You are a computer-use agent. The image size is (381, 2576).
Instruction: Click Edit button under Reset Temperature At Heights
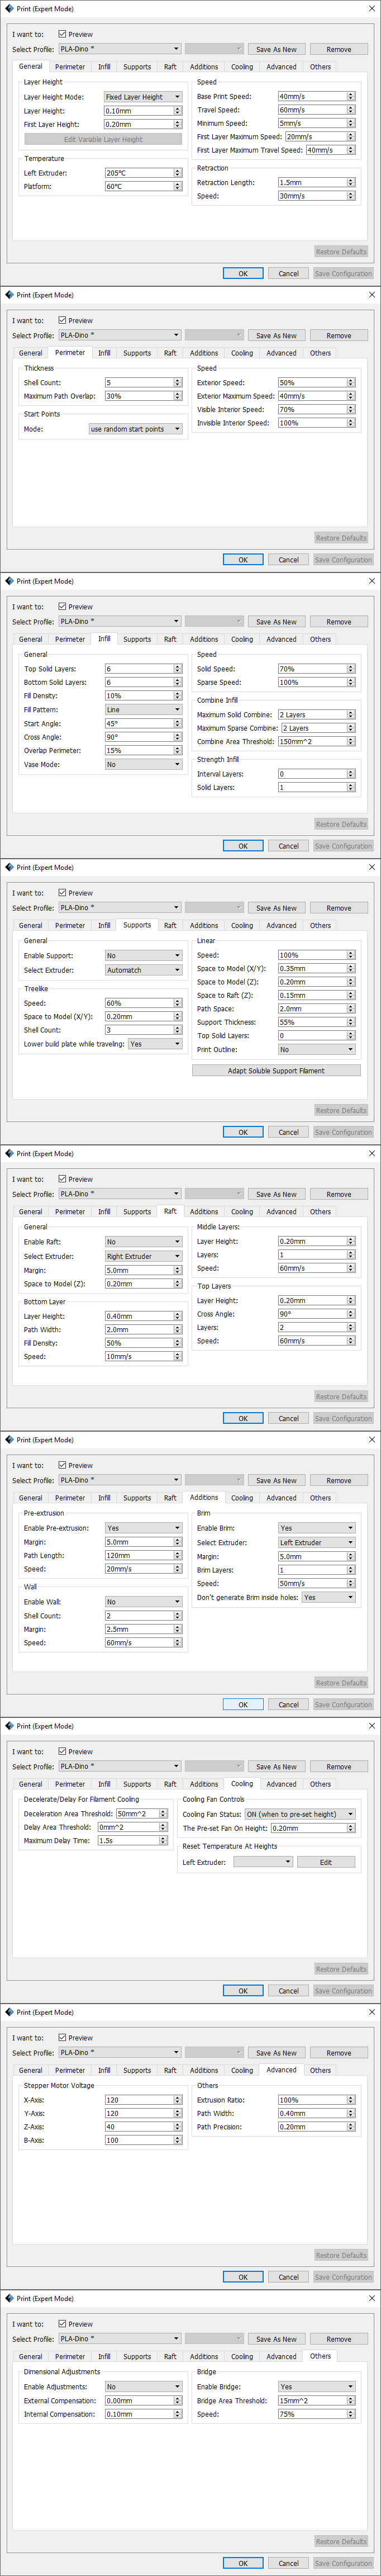(325, 1862)
